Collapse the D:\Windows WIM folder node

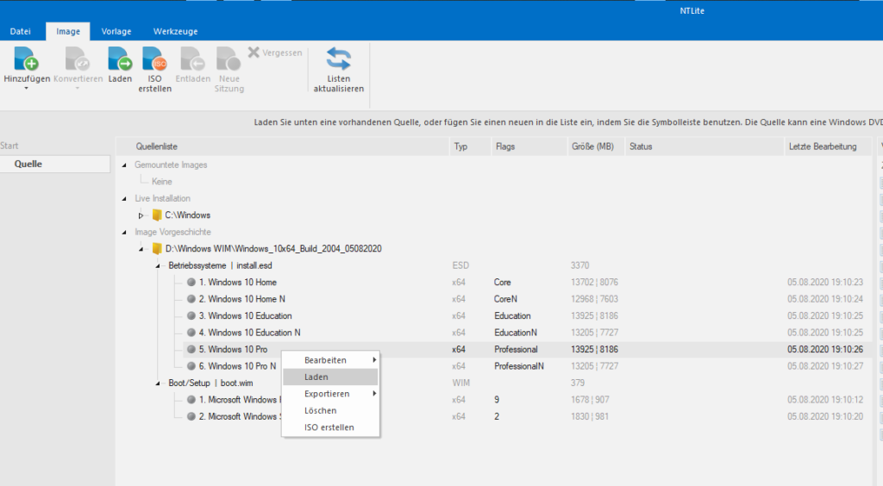pyautogui.click(x=141, y=249)
